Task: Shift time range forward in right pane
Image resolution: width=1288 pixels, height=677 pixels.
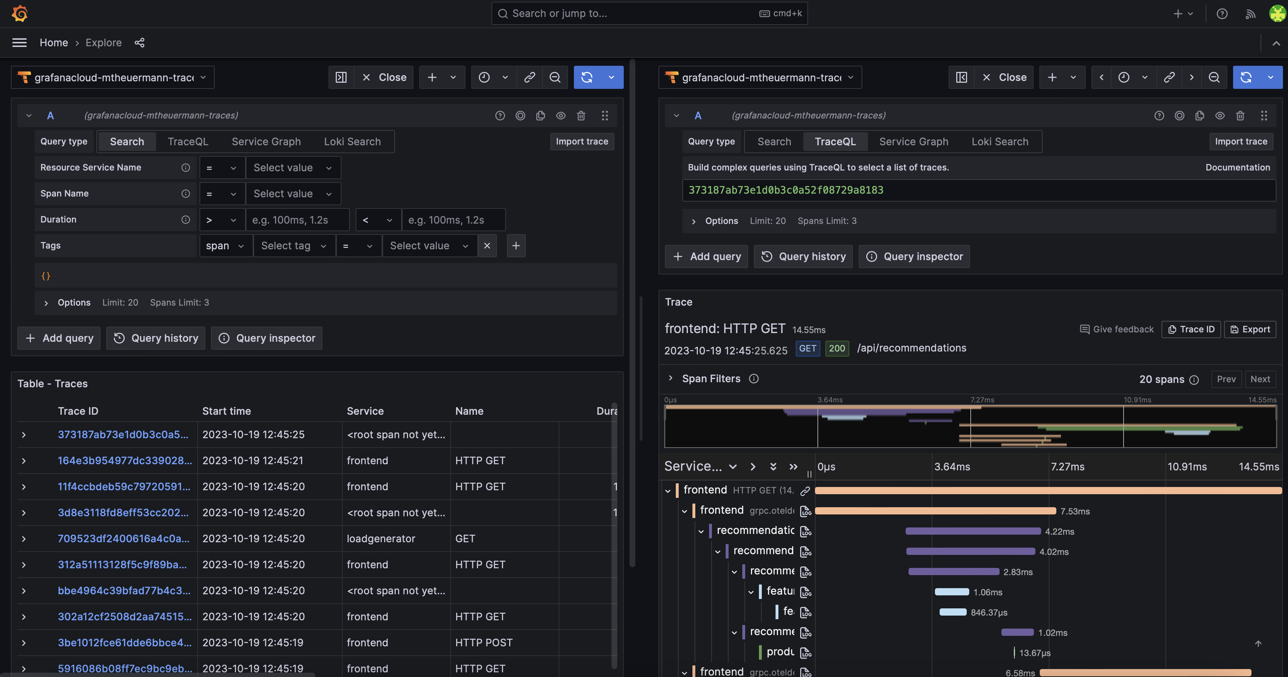Action: tap(1192, 77)
